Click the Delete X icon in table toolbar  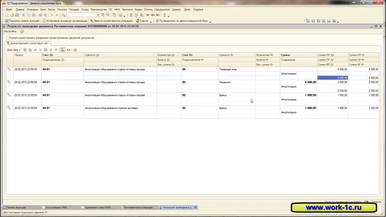tap(40, 50)
